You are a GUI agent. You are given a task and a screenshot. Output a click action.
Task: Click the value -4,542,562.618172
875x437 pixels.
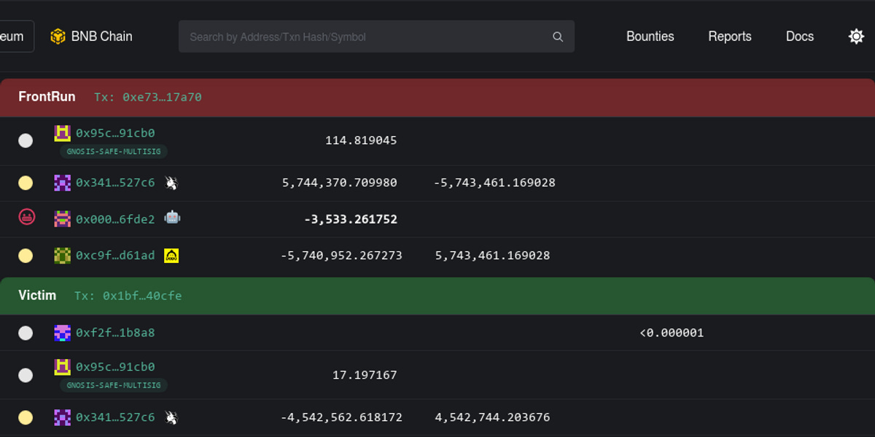[341, 417]
